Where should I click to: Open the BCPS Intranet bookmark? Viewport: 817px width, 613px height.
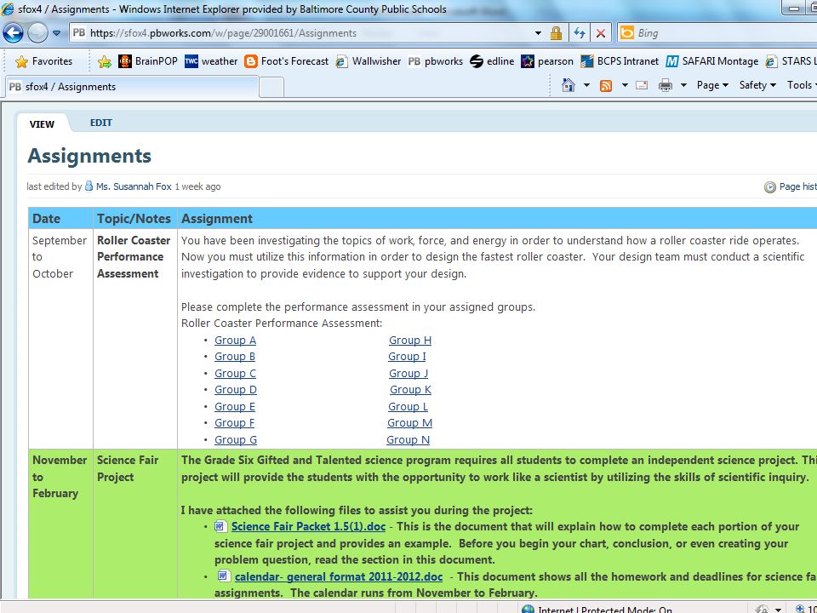click(620, 61)
